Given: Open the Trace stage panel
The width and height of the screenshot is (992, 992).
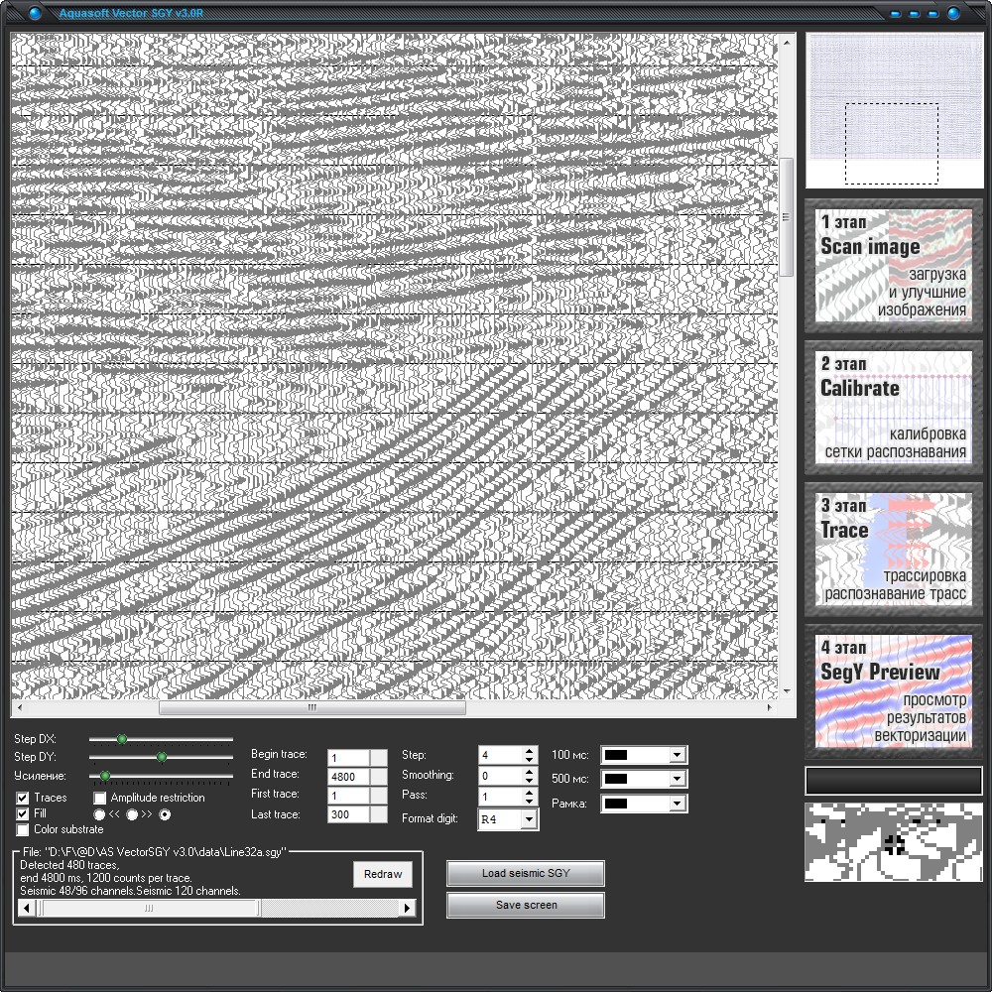Looking at the screenshot, I should (x=893, y=550).
